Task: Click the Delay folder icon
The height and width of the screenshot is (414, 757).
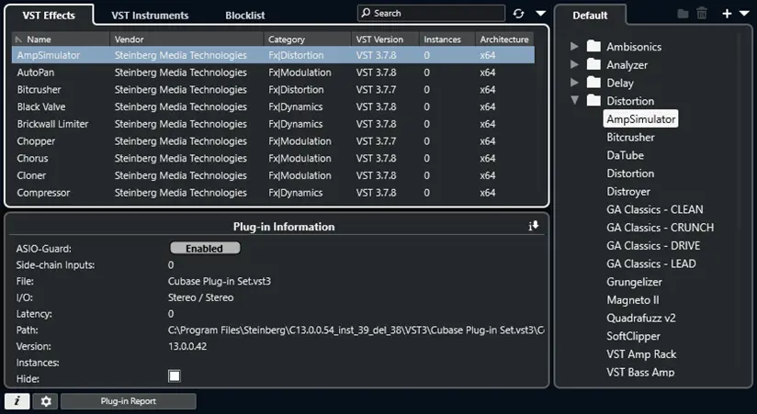Action: [x=593, y=83]
